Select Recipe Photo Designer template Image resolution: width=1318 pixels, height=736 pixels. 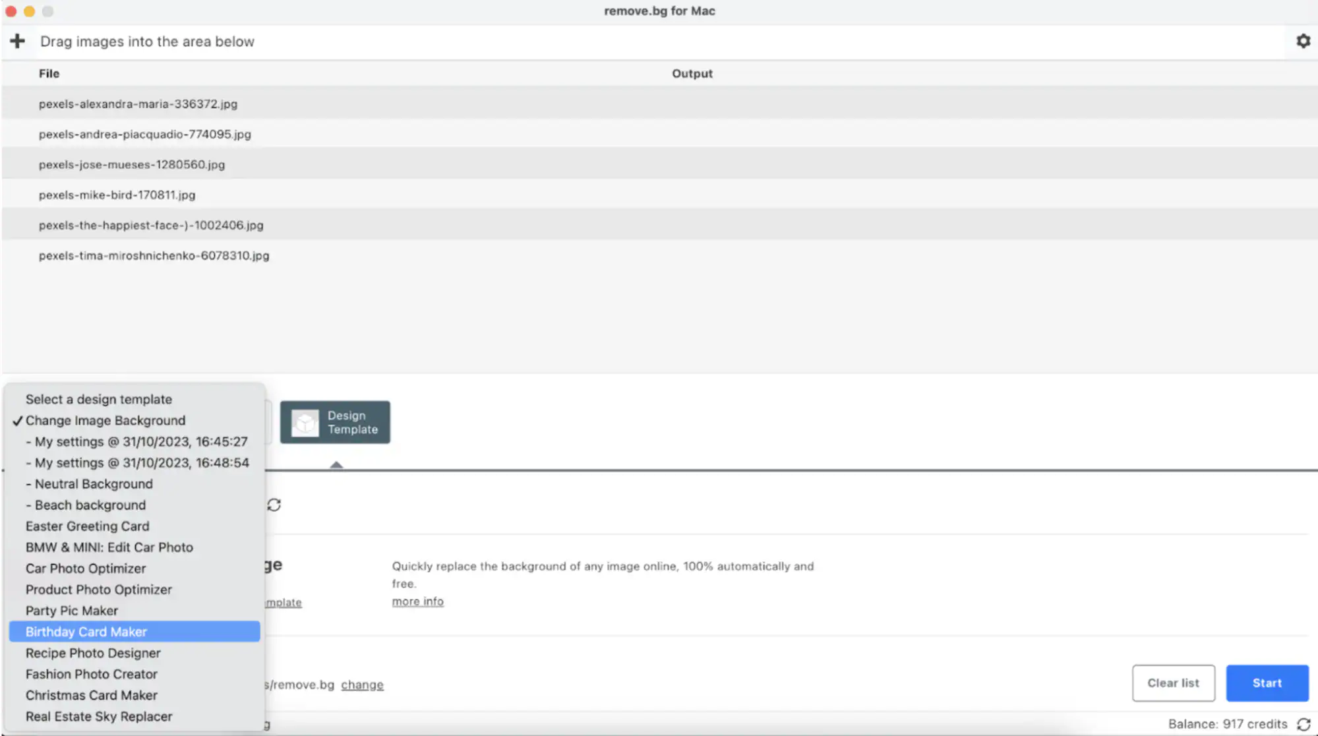(93, 653)
